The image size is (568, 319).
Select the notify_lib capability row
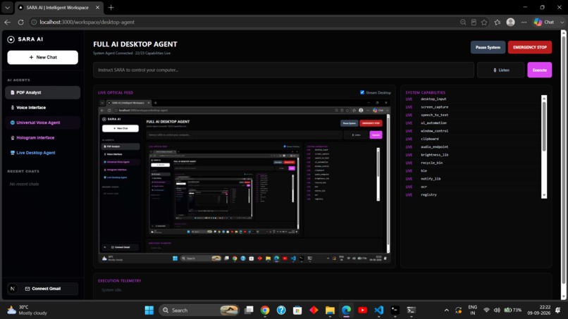tap(471, 179)
